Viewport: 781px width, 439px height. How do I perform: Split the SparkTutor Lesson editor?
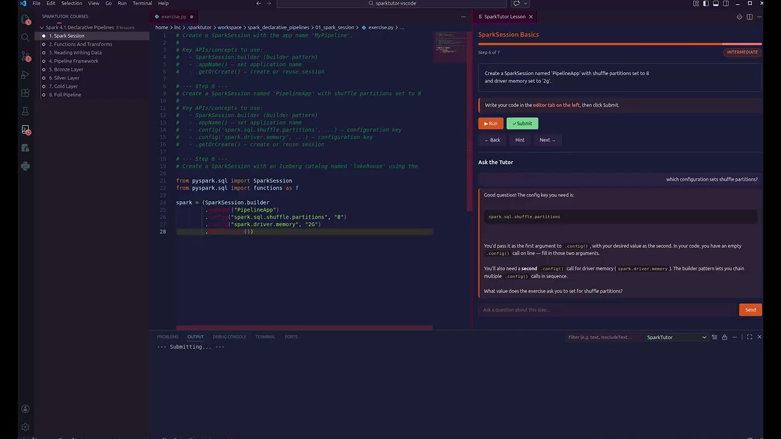[749, 16]
